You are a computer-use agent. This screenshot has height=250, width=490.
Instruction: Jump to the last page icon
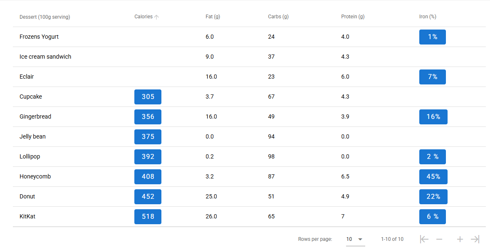coord(475,239)
